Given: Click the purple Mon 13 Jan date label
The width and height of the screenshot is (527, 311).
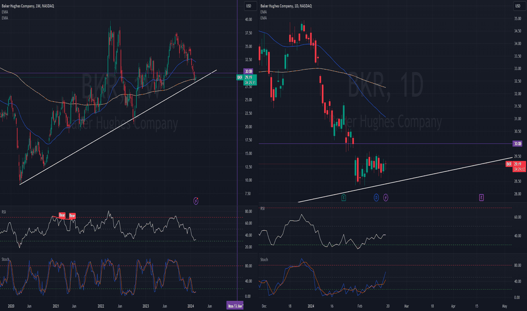Looking at the screenshot, I should [x=235, y=306].
